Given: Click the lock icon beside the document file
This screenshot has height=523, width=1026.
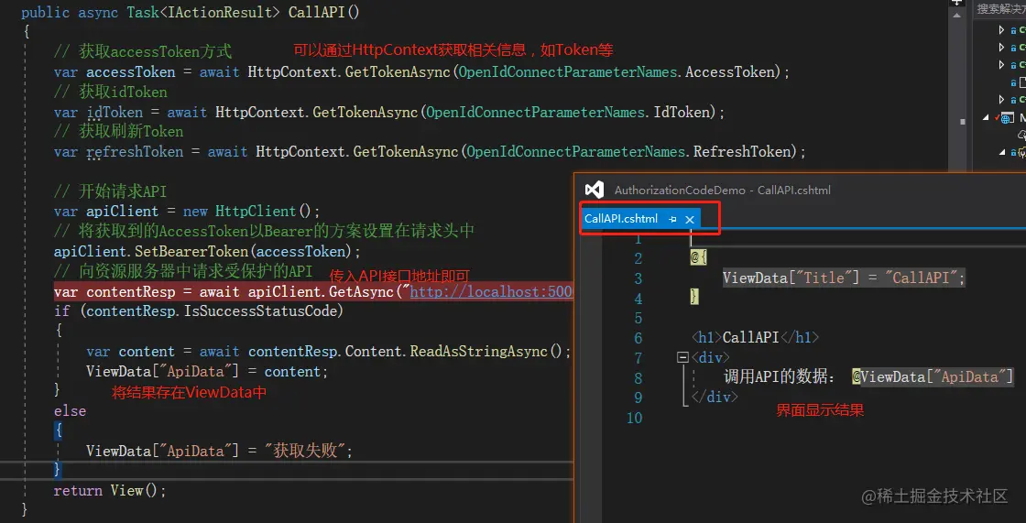Looking at the screenshot, I should coord(1013,82).
